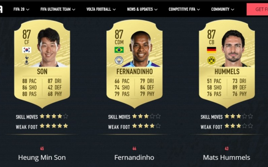Click the Hummels player card portrait
This screenshot has height=167, width=268.
coord(233,49)
